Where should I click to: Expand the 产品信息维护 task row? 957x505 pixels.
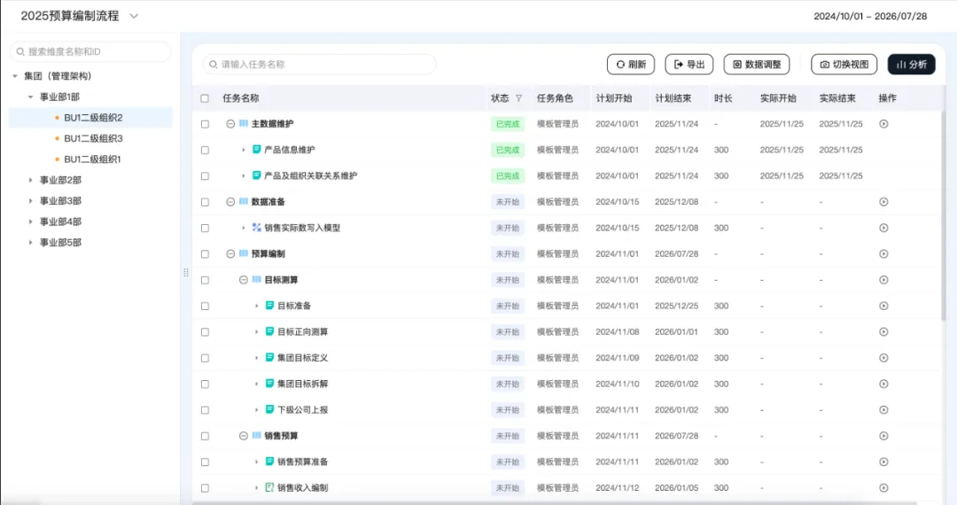243,150
